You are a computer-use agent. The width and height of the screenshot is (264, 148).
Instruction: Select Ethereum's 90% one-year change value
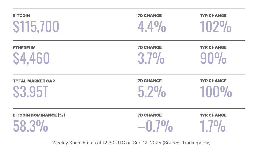pos(213,58)
